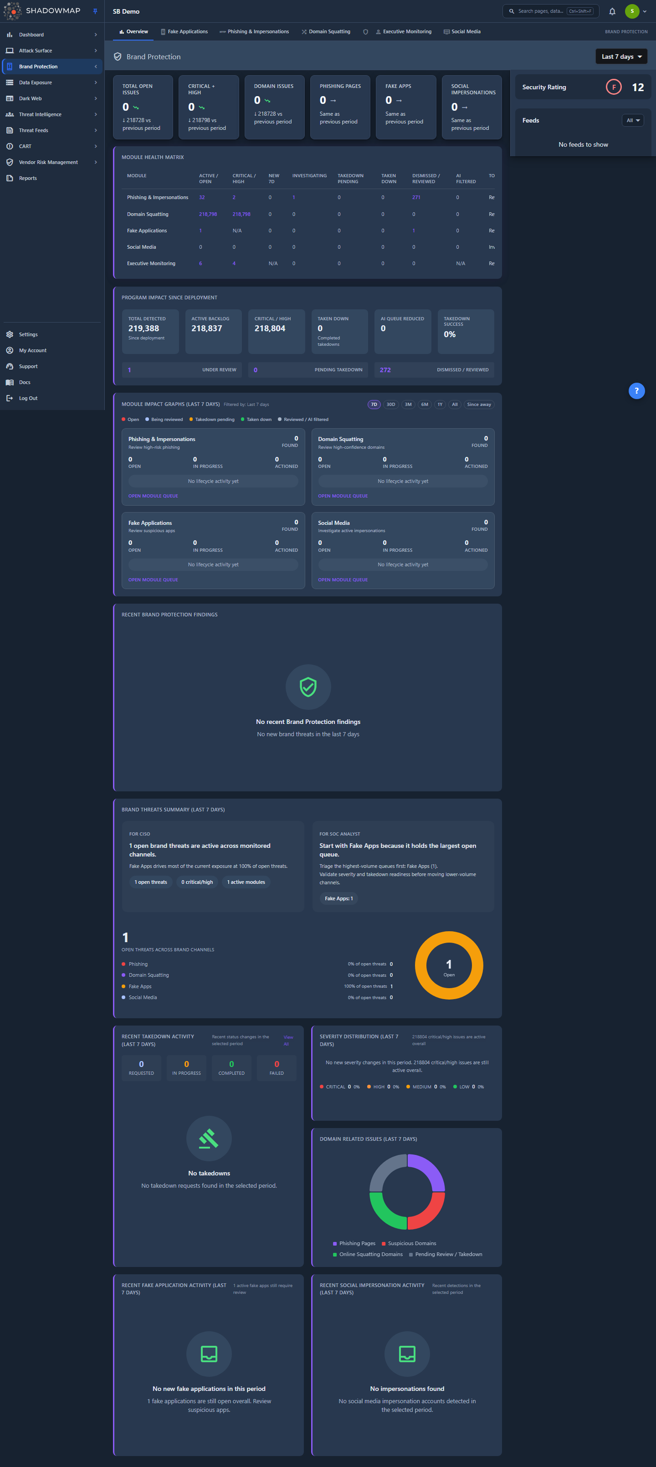656x1467 pixels.
Task: Click the Log Out icon
Action: (x=10, y=398)
